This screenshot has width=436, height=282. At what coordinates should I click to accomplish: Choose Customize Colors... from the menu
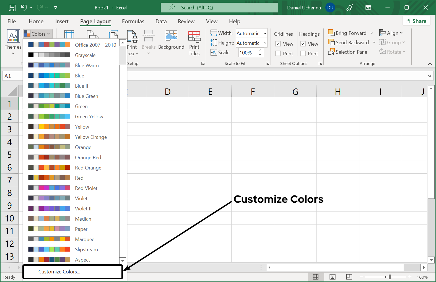click(x=59, y=272)
